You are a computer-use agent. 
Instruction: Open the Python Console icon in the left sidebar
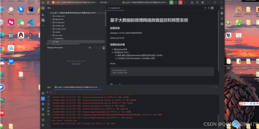43,93
